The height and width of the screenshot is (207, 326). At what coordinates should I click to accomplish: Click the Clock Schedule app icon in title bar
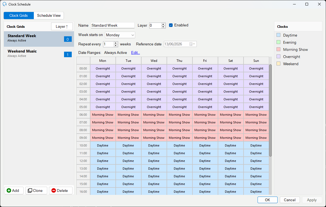pyautogui.click(x=5, y=4)
